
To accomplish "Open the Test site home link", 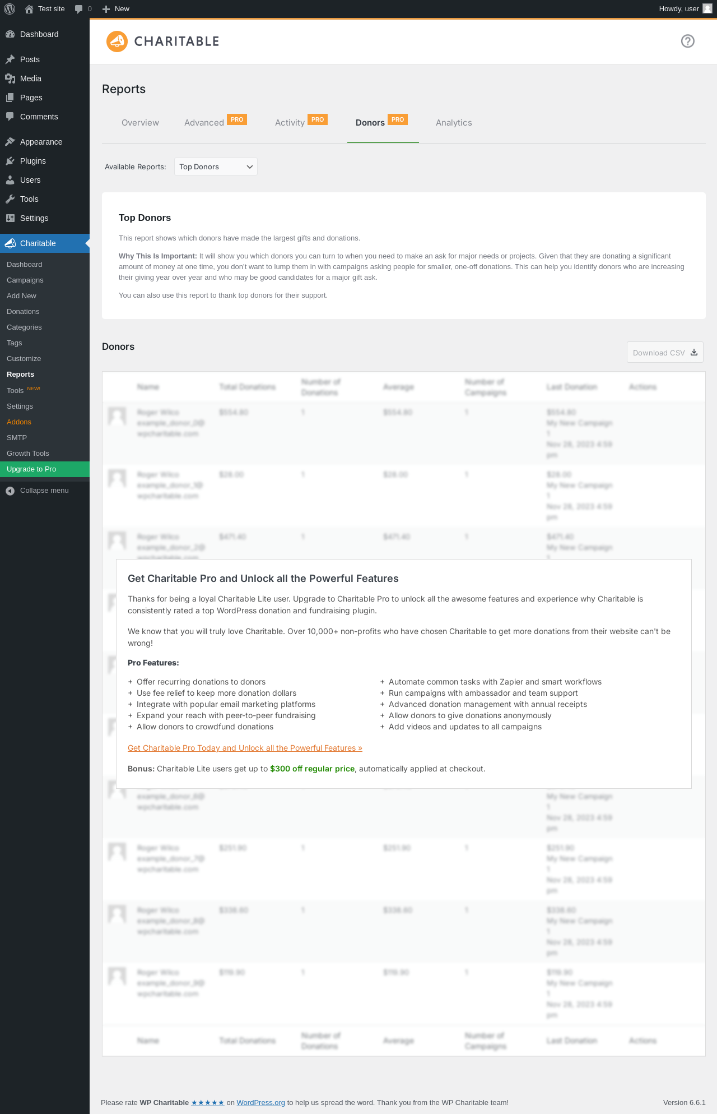I will point(45,9).
